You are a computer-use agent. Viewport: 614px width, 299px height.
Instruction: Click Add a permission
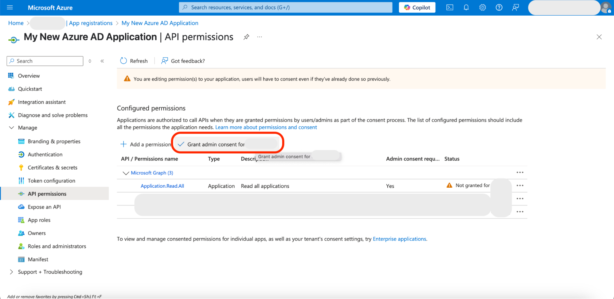(x=146, y=144)
